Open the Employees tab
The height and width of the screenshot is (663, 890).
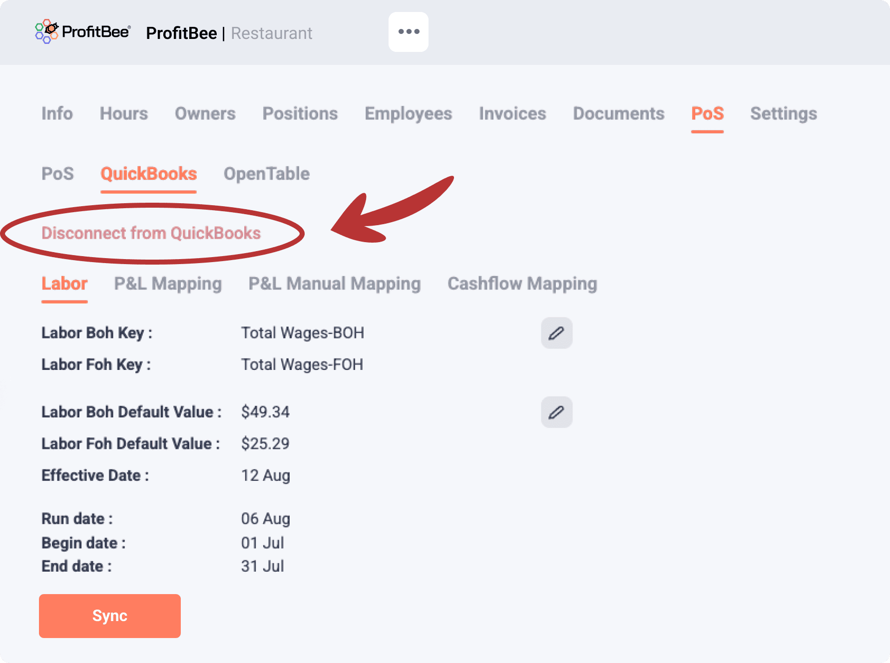408,114
